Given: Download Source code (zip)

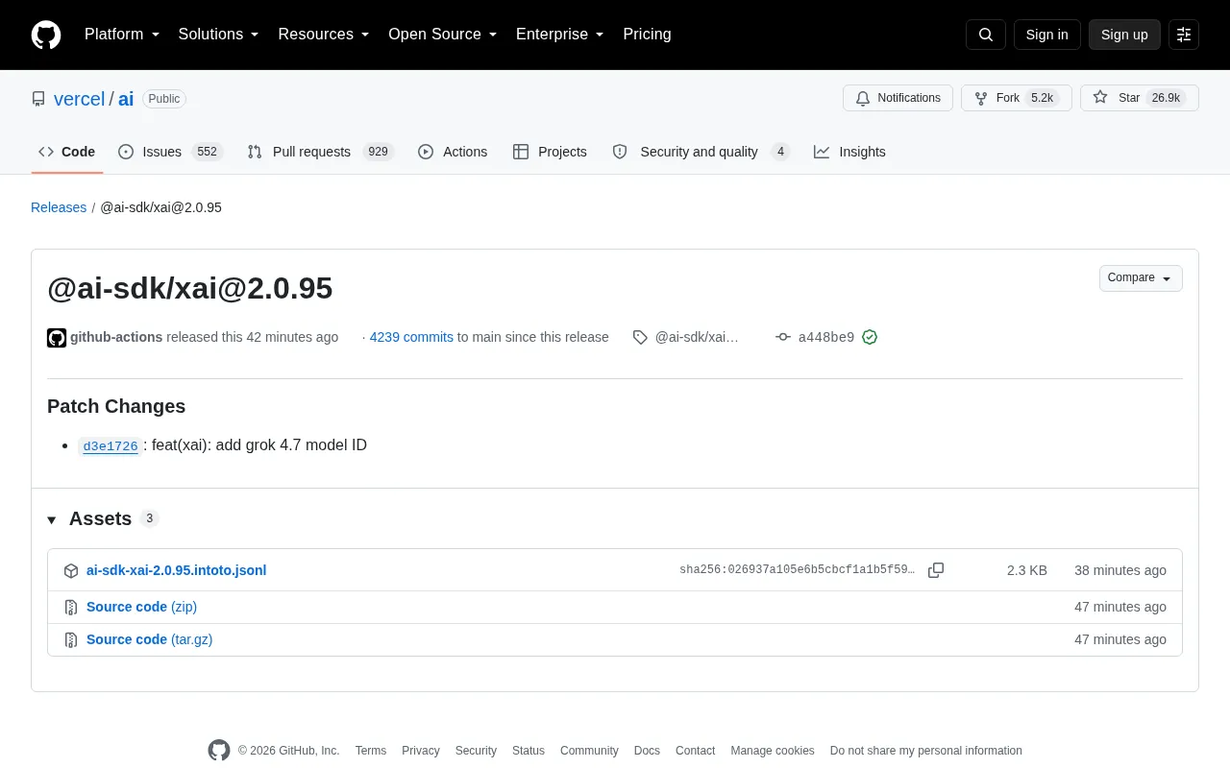Looking at the screenshot, I should pos(141,607).
